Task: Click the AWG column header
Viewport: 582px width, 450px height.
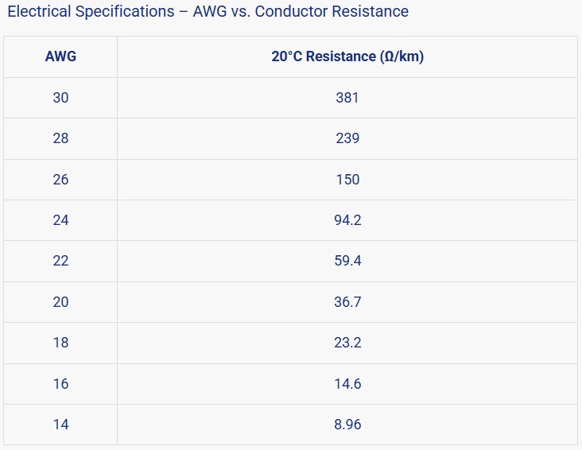Action: pos(60,57)
